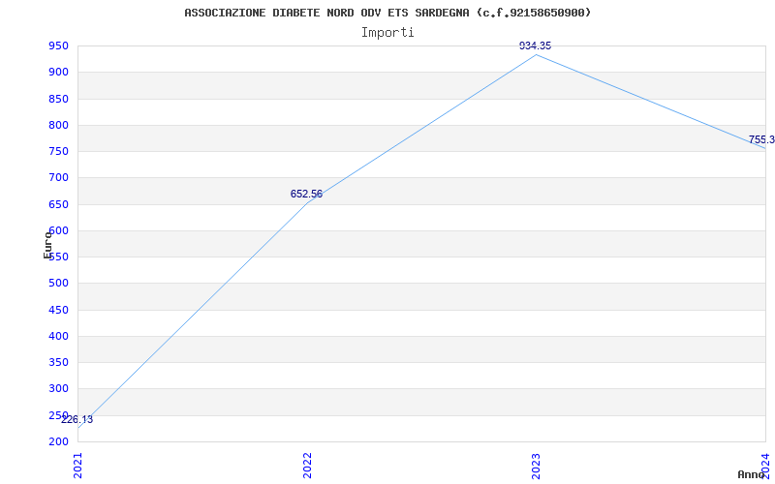Click the Anno x-axis title

752,474
